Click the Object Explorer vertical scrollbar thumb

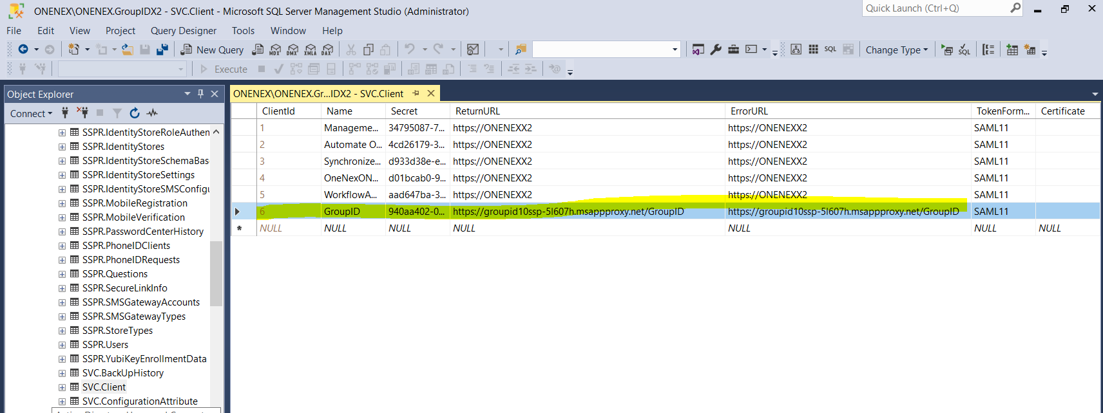216,273
